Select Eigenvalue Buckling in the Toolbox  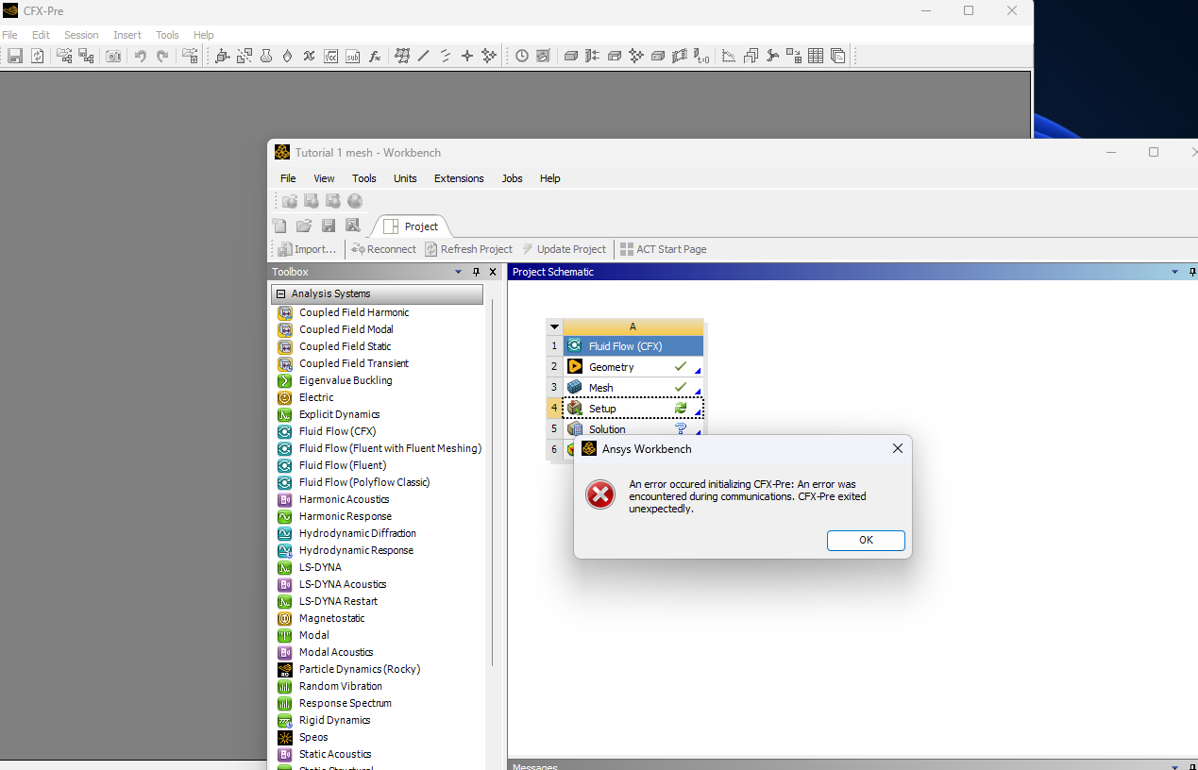click(346, 380)
